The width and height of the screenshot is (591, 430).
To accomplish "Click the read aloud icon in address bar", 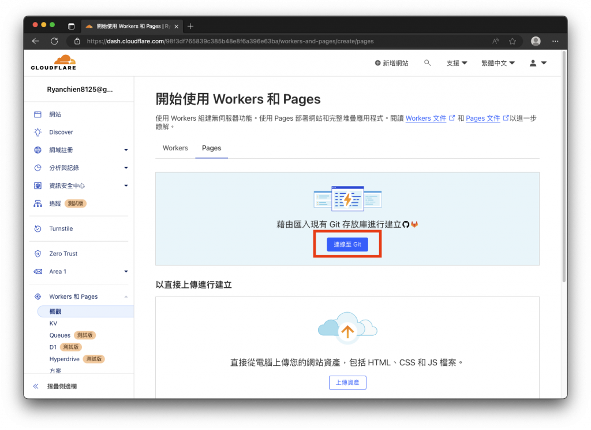I will pyautogui.click(x=495, y=41).
